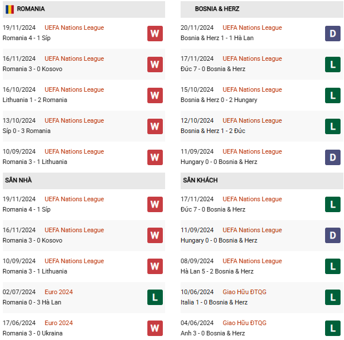The image size is (344, 340).
Task: Click W badge for Romania 3-0 Ukraina
Action: click(155, 328)
